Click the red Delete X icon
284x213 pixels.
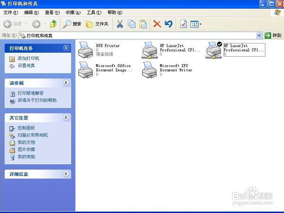[x=157, y=24]
